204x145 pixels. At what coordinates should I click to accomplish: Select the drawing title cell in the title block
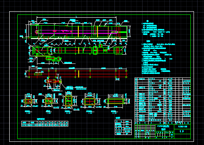pyautogui.click(x=165, y=128)
